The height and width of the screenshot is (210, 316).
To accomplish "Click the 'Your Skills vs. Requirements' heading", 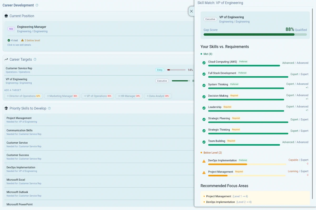I will pos(225,47).
